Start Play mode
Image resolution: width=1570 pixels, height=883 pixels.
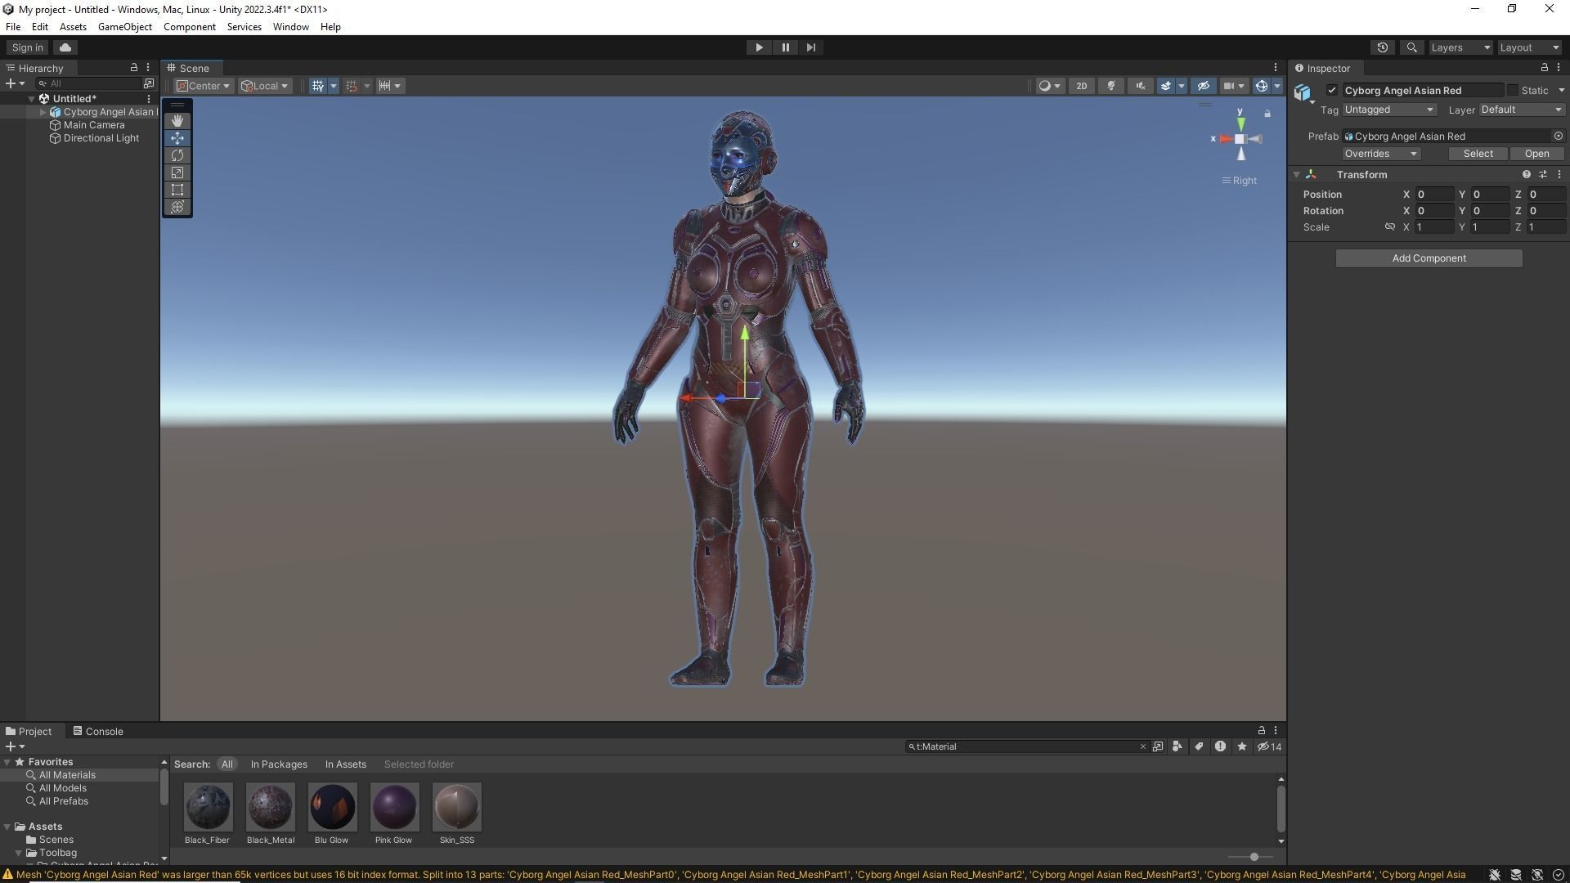[759, 47]
